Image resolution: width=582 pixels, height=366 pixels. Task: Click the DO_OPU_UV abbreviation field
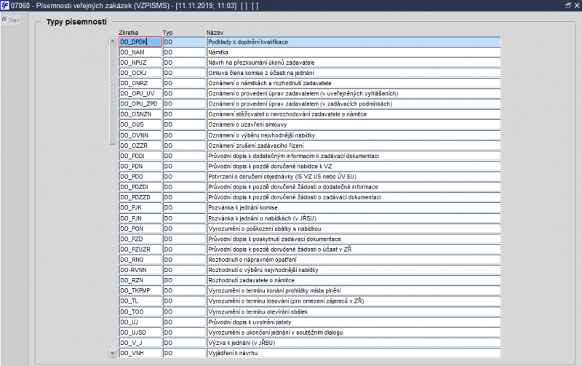point(140,94)
